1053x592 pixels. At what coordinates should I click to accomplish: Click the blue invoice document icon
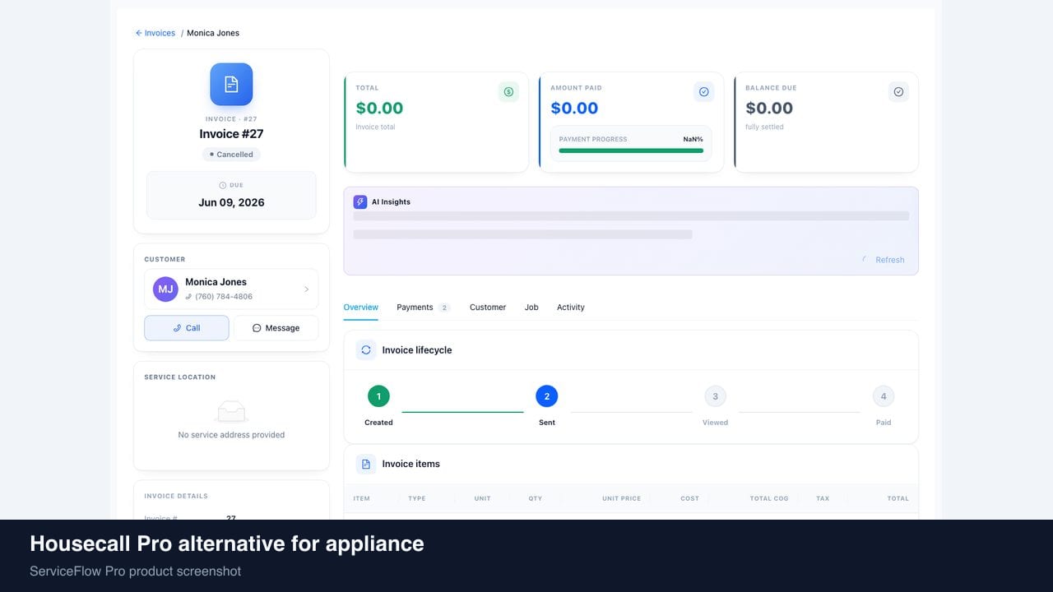coord(231,84)
